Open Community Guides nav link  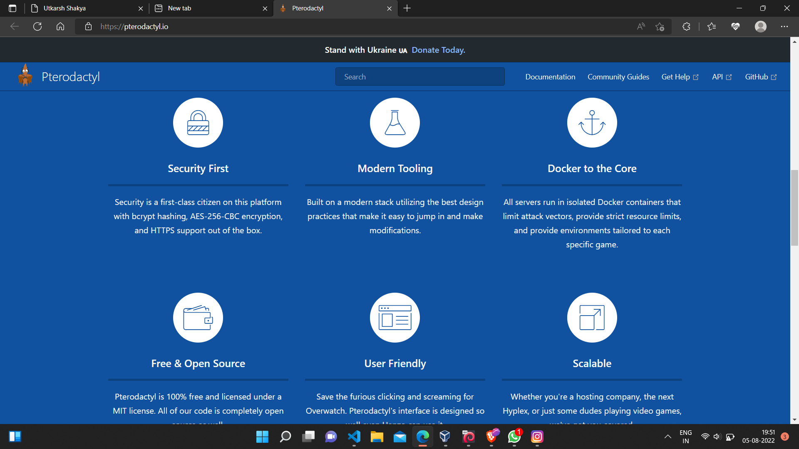click(x=618, y=77)
